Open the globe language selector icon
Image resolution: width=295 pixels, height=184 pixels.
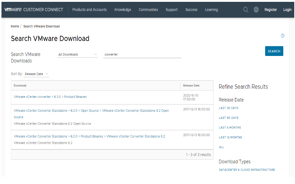(x=256, y=10)
